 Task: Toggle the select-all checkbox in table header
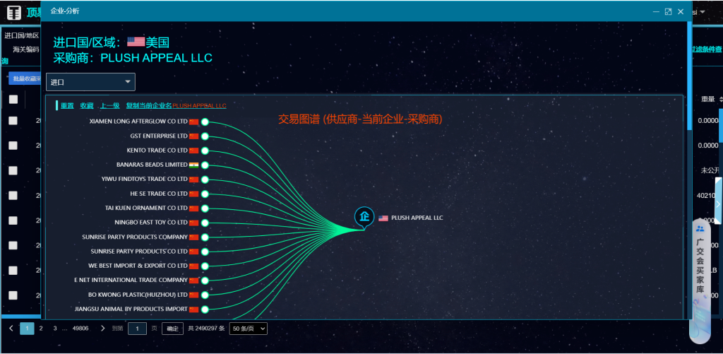(x=13, y=100)
